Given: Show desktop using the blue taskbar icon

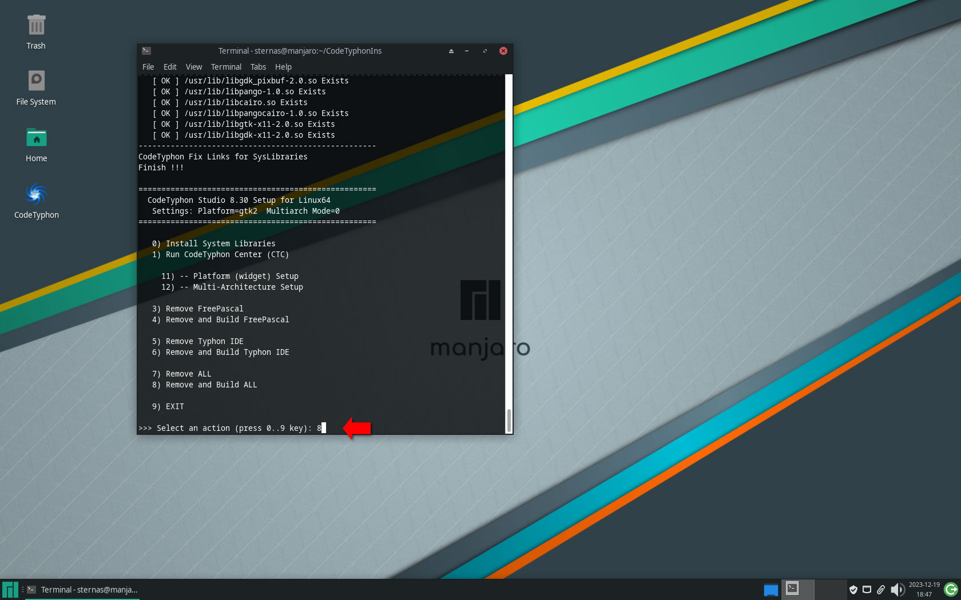Looking at the screenshot, I should [771, 590].
